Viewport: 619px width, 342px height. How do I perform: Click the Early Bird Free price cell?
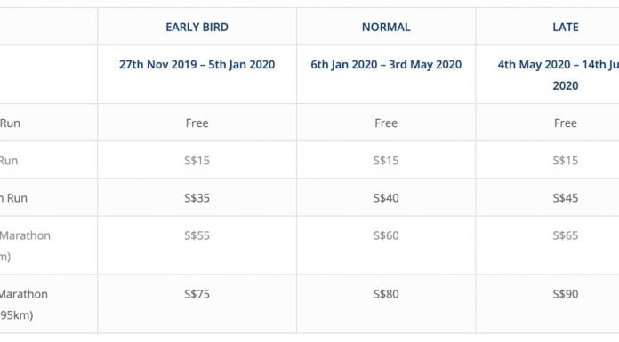tap(197, 123)
